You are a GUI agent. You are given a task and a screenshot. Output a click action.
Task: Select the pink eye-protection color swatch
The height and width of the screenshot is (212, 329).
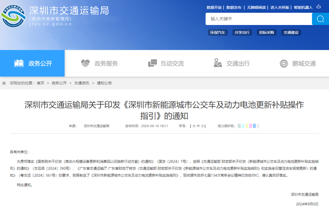click(250, 126)
